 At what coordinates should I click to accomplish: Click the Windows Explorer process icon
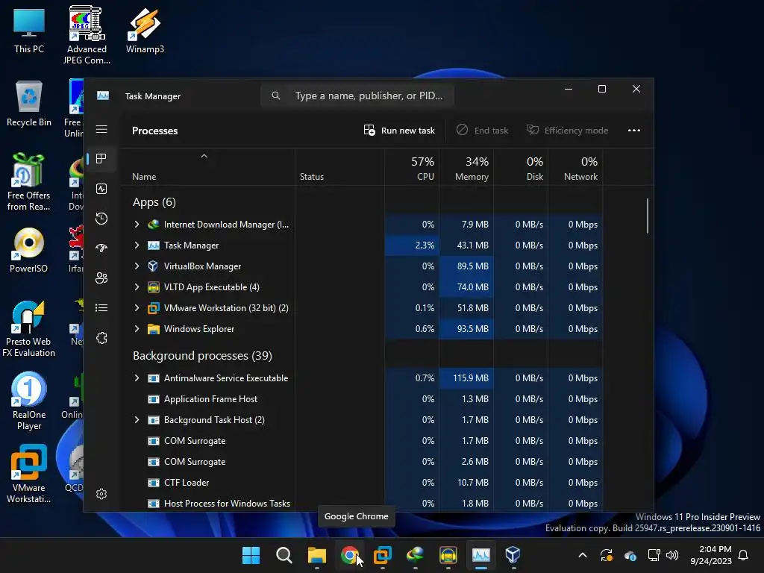[154, 329]
